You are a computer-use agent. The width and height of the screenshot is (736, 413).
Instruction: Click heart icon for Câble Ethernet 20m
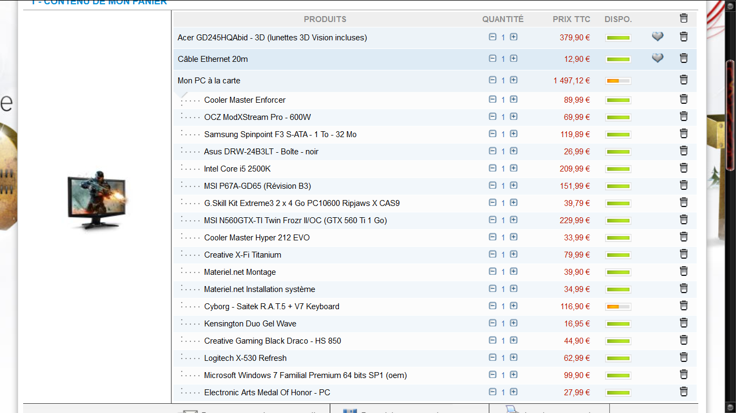click(x=657, y=58)
